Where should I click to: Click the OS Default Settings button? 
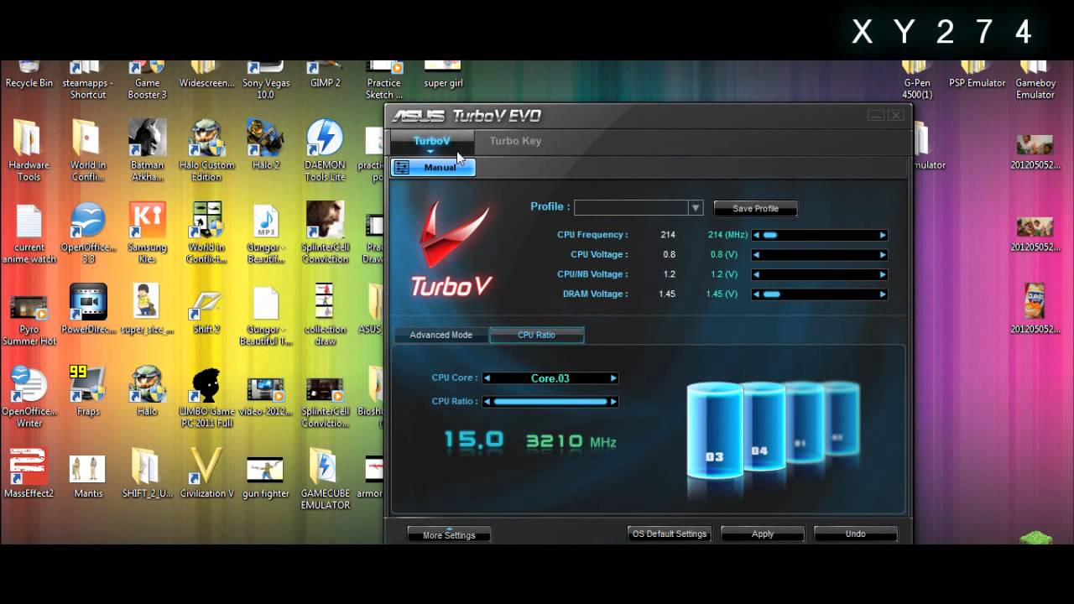[x=670, y=534]
